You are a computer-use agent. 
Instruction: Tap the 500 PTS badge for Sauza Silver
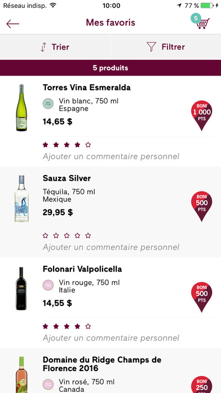201,206
